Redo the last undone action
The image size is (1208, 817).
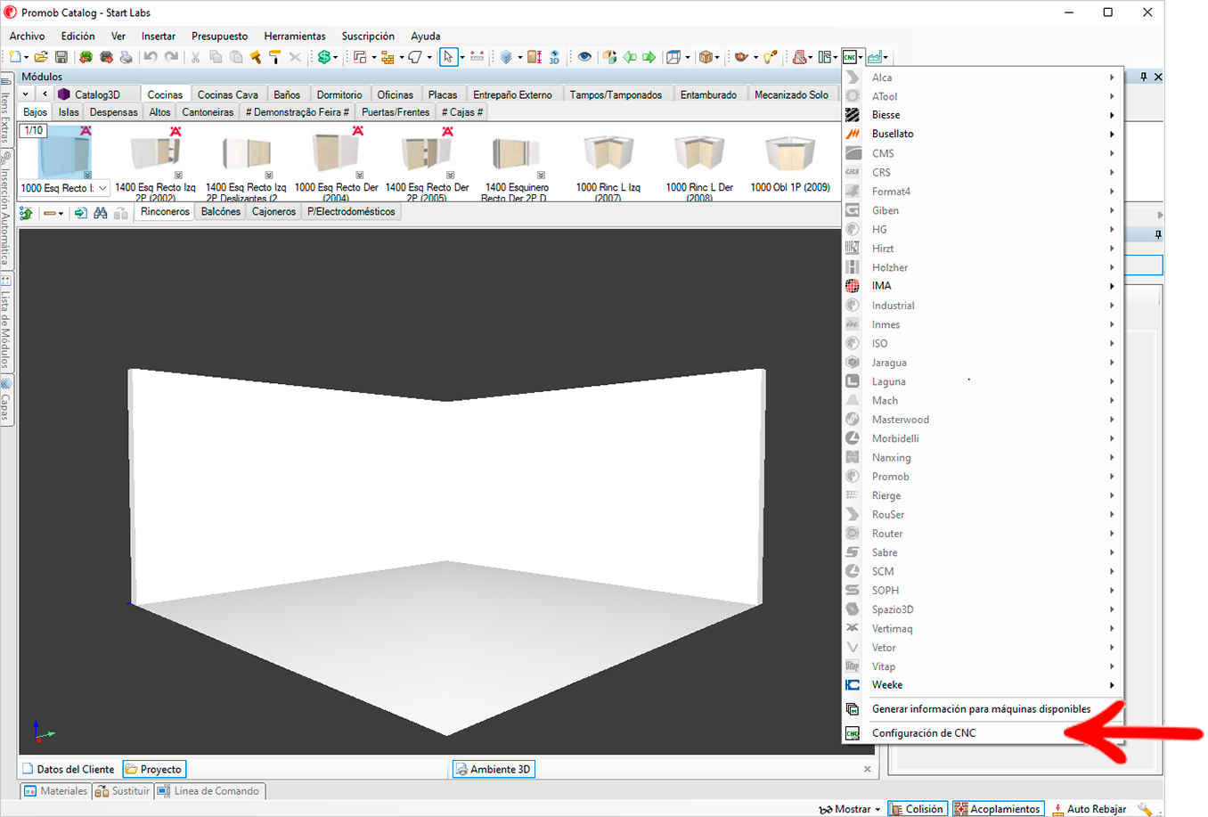pyautogui.click(x=171, y=57)
